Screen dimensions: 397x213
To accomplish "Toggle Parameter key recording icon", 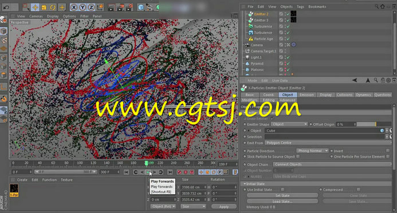I will click(x=220, y=172).
